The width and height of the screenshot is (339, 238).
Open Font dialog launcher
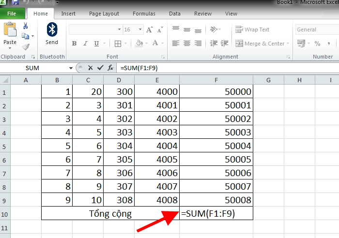tap(163, 57)
